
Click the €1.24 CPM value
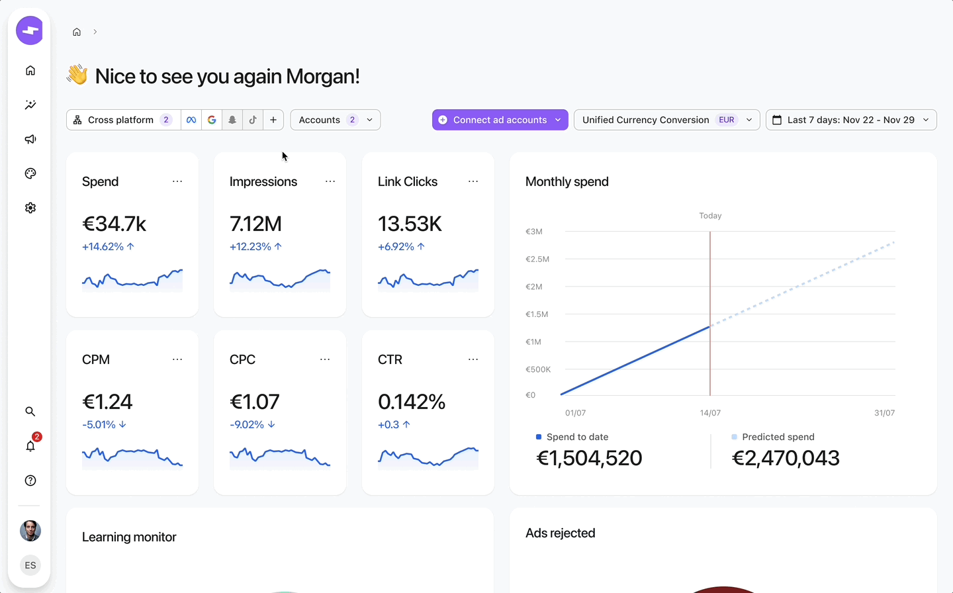(x=107, y=402)
